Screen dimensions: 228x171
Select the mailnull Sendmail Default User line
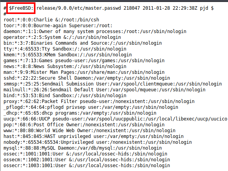pos(104,90)
